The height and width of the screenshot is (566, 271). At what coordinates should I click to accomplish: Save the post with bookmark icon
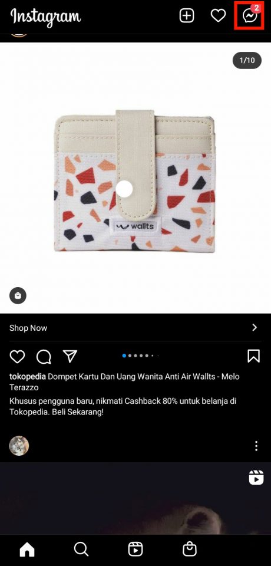(x=254, y=356)
